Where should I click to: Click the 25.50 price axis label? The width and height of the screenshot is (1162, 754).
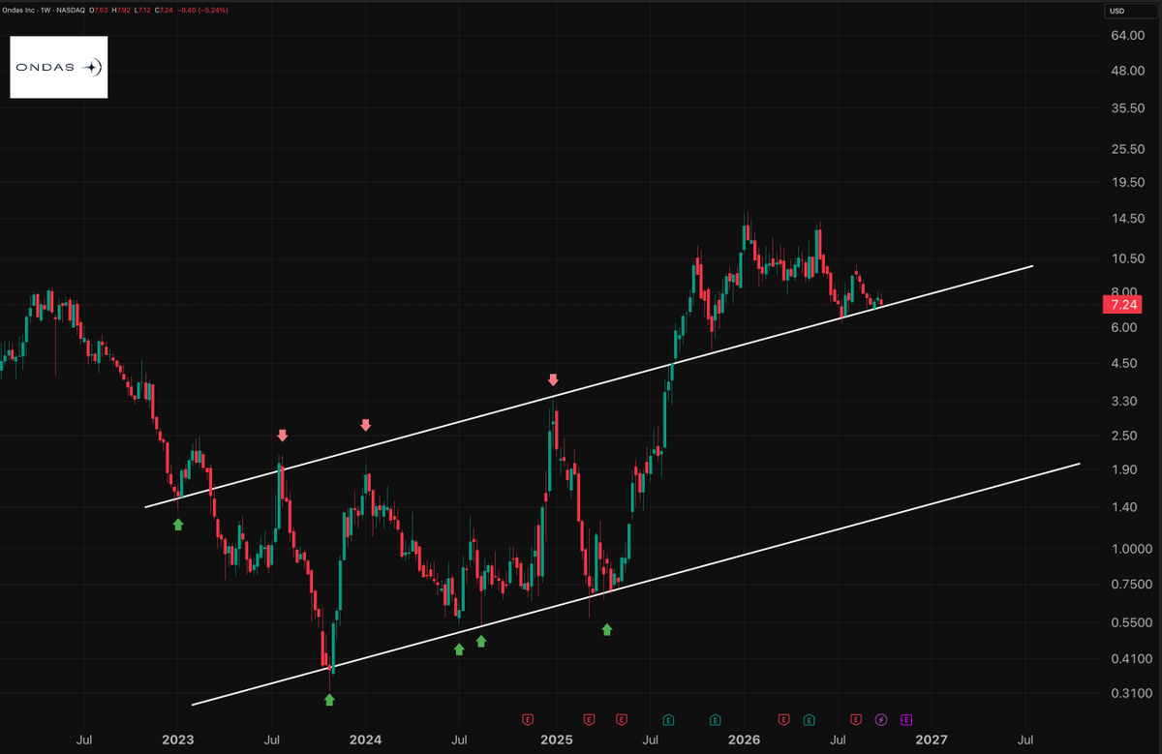click(x=1127, y=149)
